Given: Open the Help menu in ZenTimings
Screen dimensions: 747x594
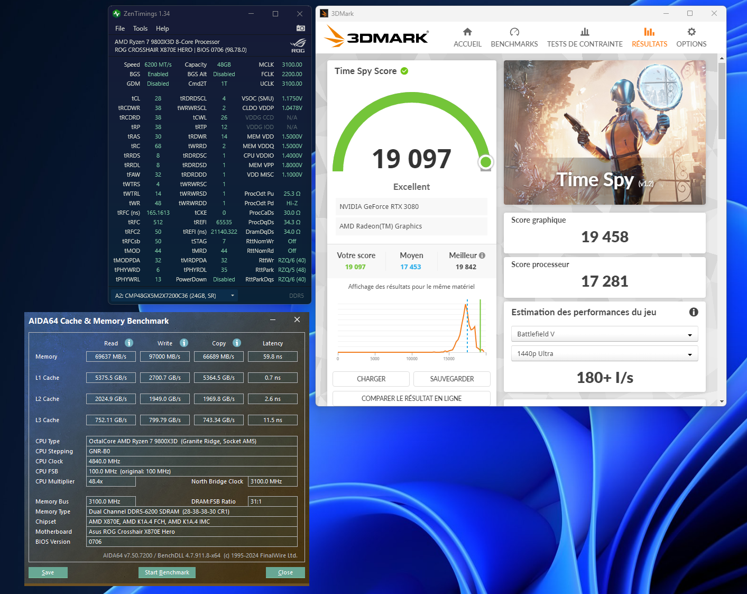Looking at the screenshot, I should (162, 29).
